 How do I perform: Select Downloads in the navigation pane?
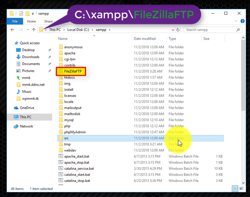point(31,57)
